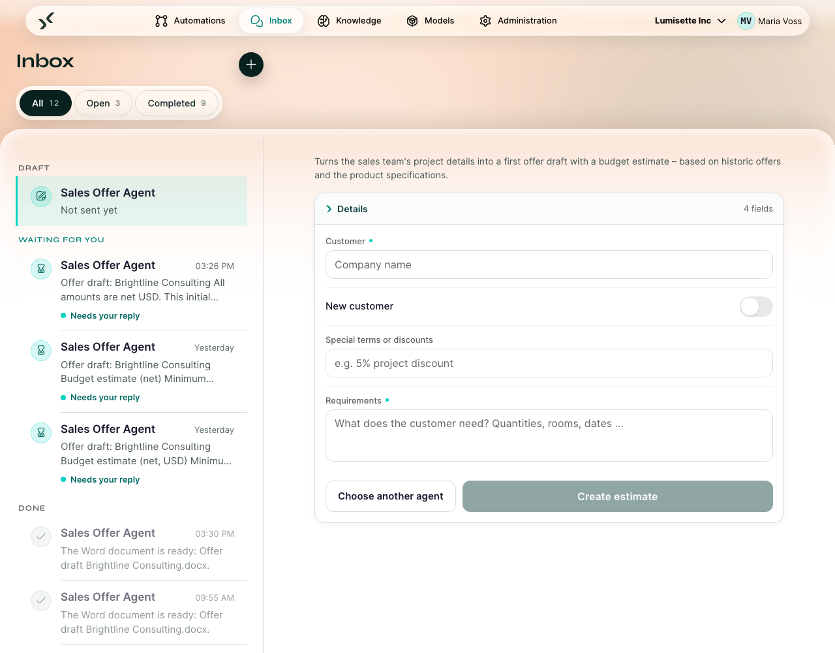This screenshot has width=835, height=653.
Task: Open the 03:30 PM Word document ready message
Action: click(x=132, y=549)
